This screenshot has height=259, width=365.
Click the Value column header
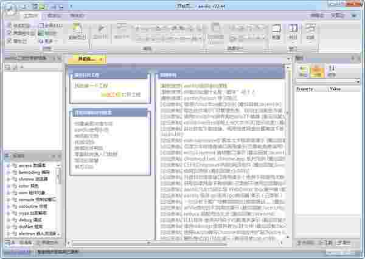click(344, 89)
